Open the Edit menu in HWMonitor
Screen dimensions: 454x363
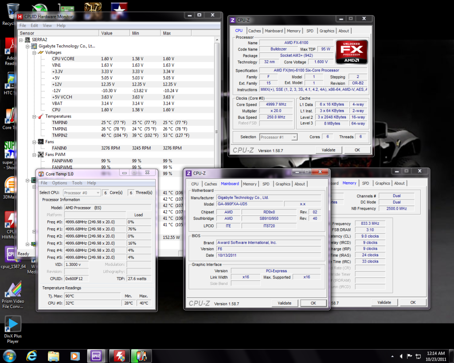click(34, 25)
